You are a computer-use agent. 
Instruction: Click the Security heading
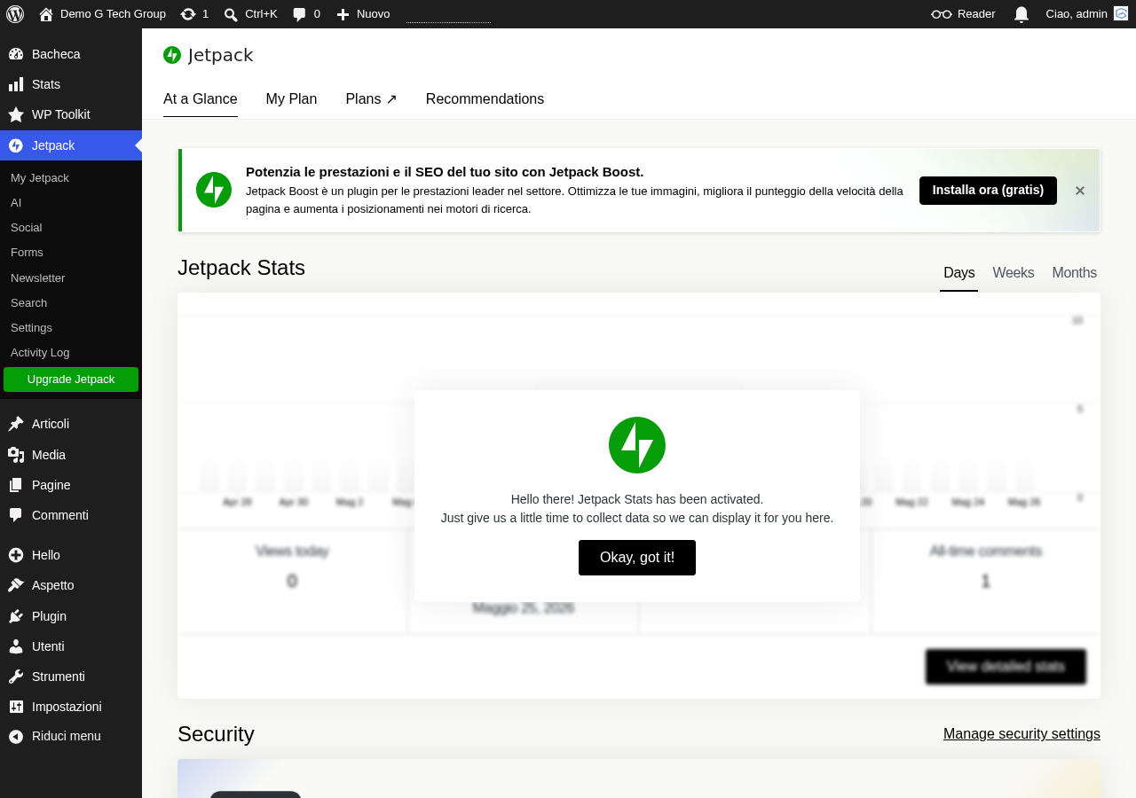point(216,734)
